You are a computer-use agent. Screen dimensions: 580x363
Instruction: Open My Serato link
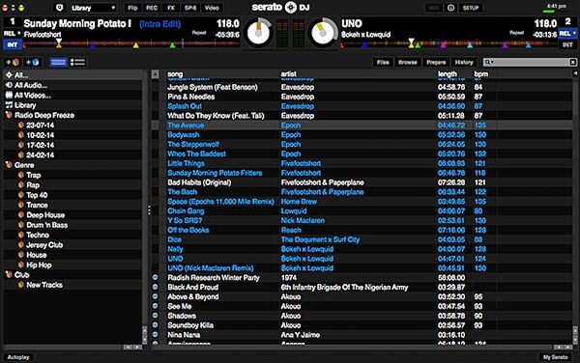tap(555, 357)
